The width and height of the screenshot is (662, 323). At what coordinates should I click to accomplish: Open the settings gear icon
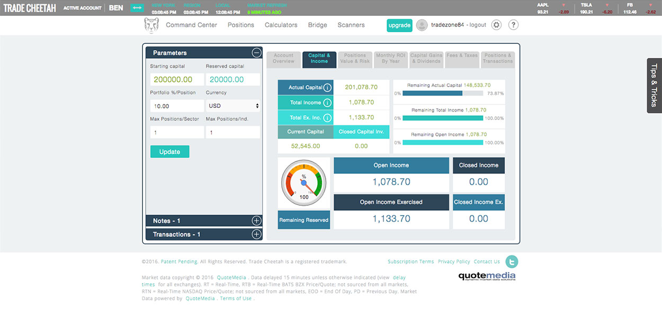click(496, 25)
